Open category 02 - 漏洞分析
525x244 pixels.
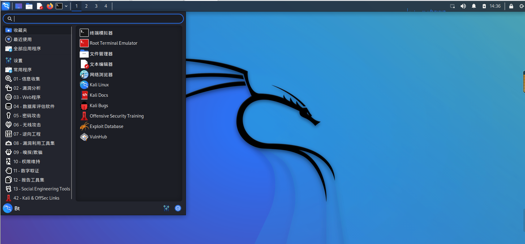[x=37, y=88]
